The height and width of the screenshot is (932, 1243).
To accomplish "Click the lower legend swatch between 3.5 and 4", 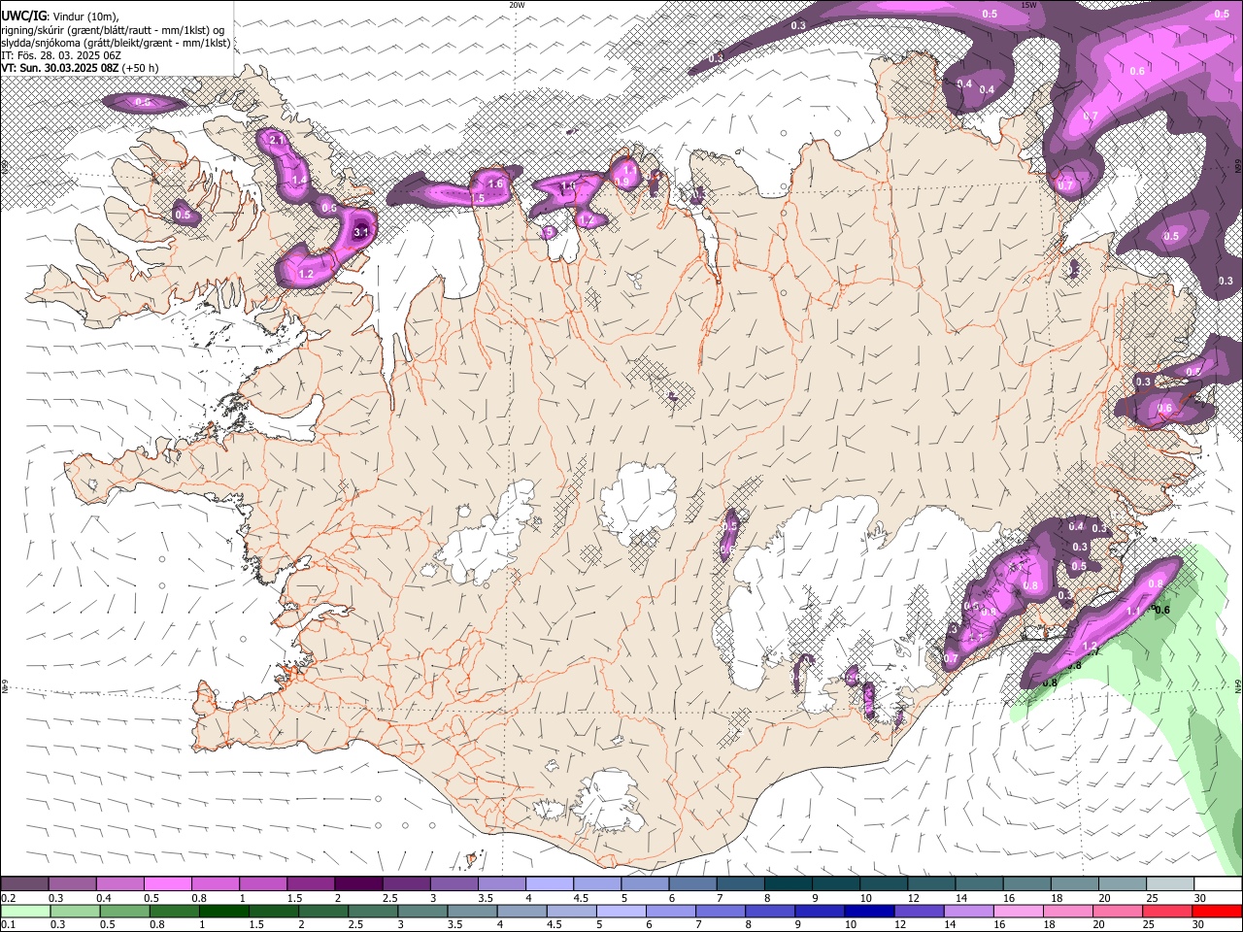I will (472, 911).
